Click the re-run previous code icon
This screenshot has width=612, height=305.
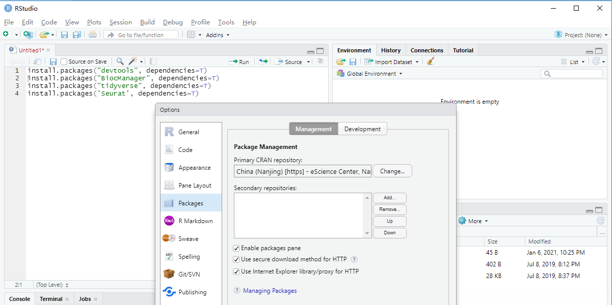point(262,62)
